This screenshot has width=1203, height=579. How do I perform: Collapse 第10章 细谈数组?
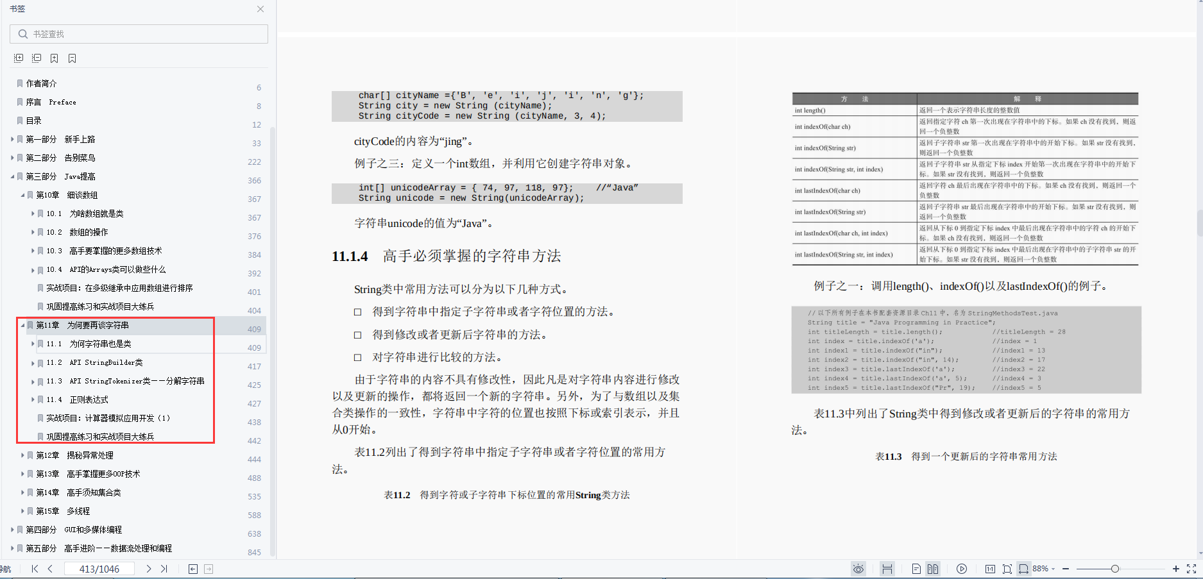[22, 195]
